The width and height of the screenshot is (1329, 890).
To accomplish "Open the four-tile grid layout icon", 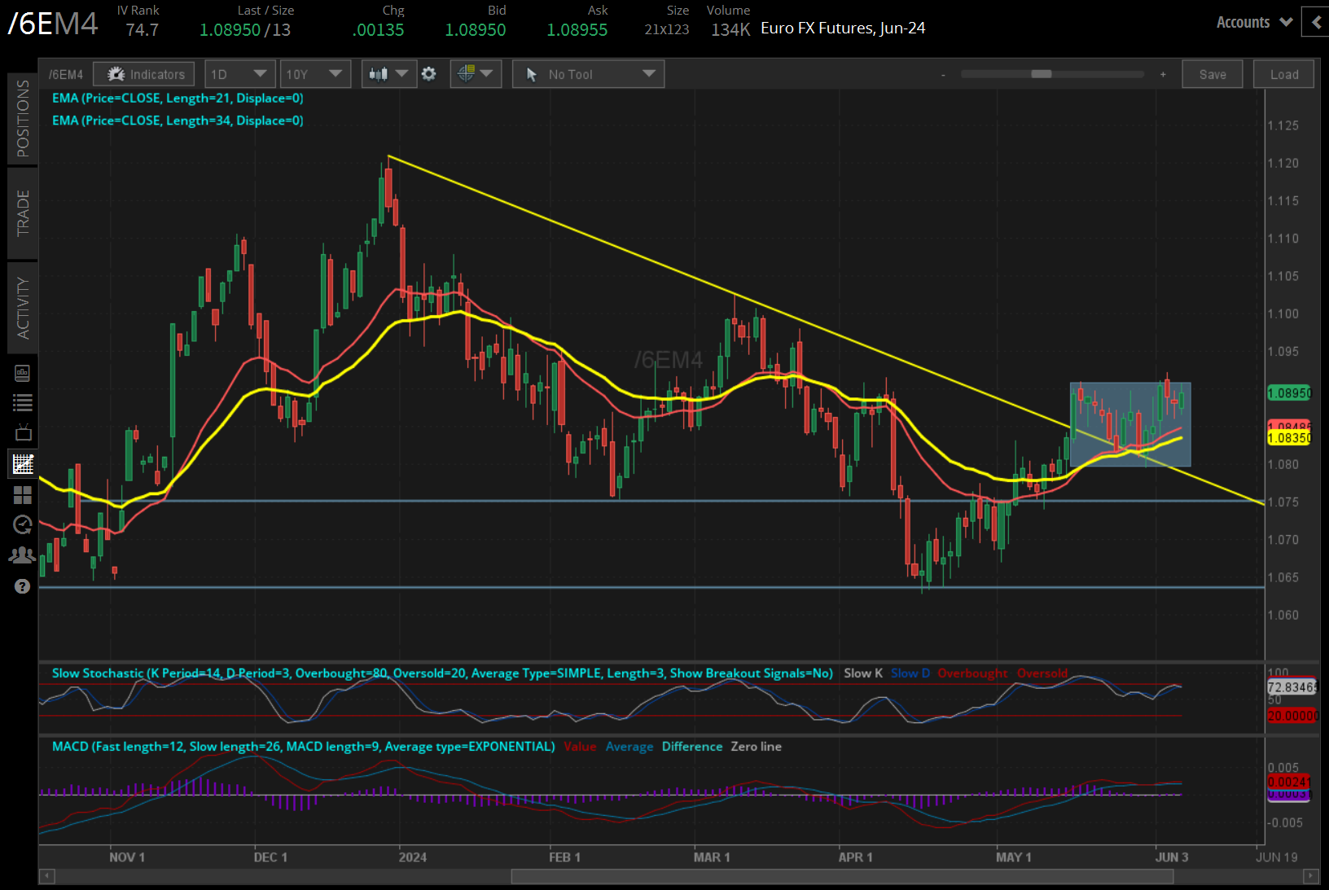I will (22, 495).
